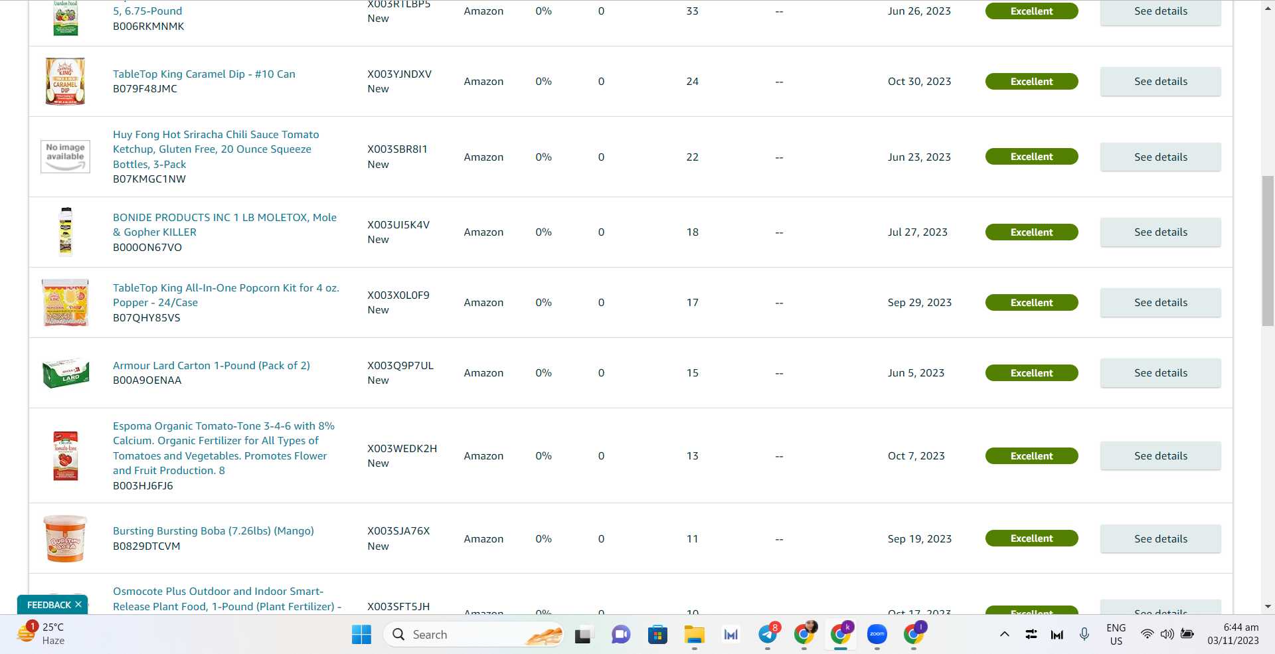
Task: Open Telegram with 8 notifications
Action: (x=768, y=634)
